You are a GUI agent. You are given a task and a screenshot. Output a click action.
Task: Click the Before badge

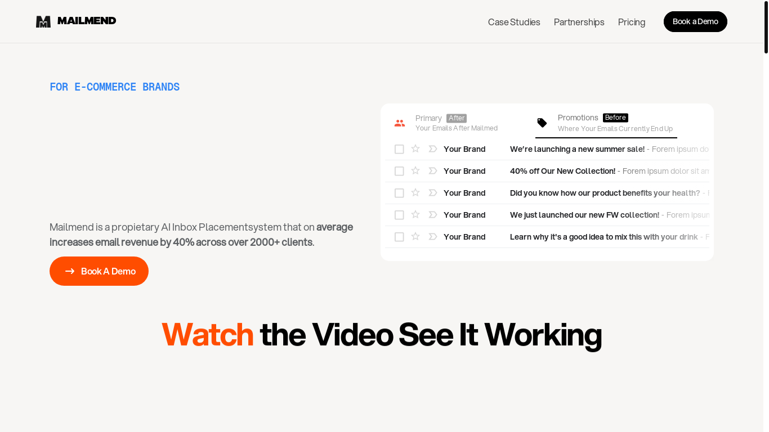tap(615, 118)
